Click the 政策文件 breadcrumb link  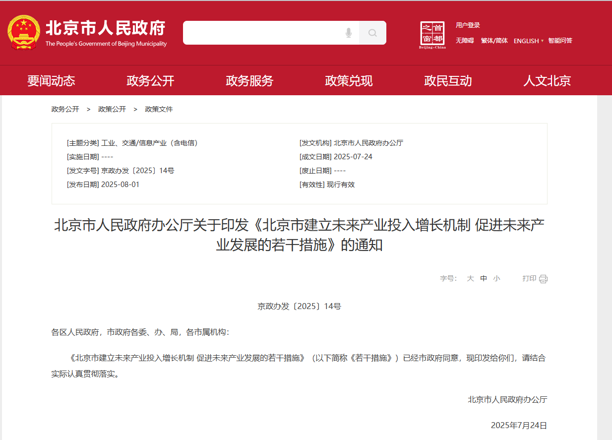click(x=159, y=109)
